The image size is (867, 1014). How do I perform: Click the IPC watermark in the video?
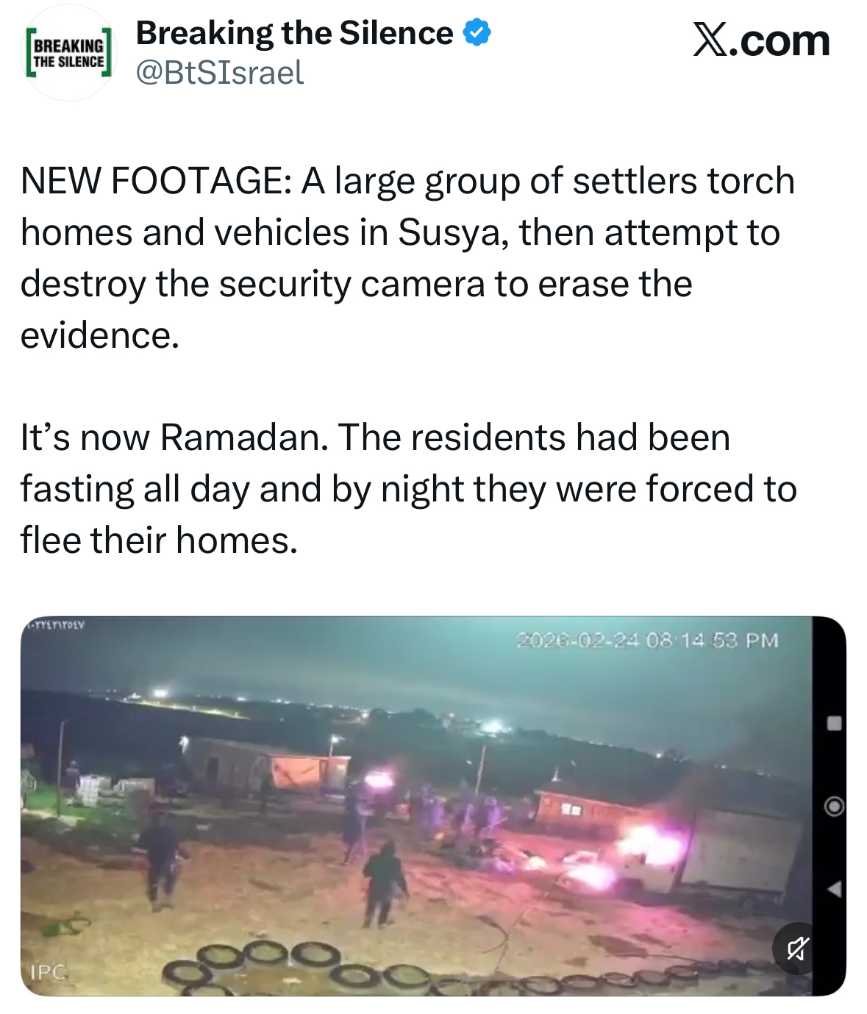click(x=48, y=972)
